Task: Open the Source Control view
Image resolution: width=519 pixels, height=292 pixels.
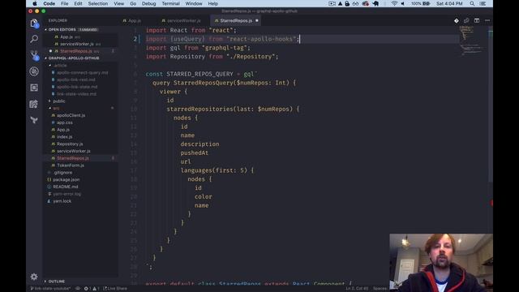Action: pyautogui.click(x=34, y=55)
